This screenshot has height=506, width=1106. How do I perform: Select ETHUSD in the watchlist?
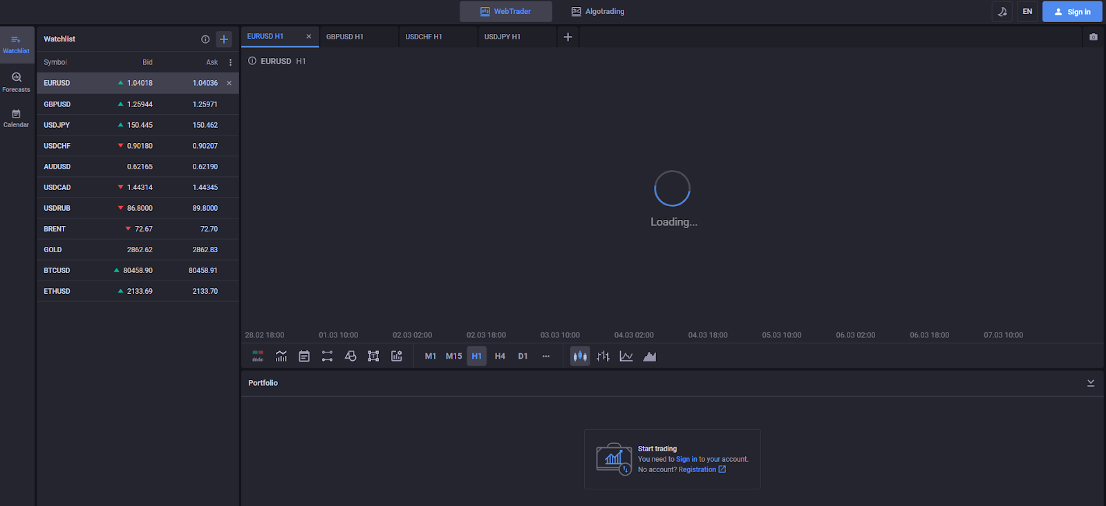click(138, 291)
